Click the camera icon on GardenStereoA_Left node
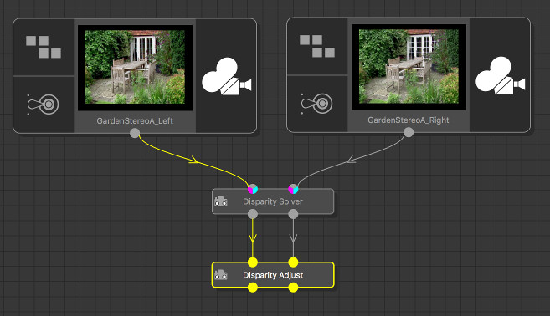This screenshot has height=316, width=550. point(227,76)
